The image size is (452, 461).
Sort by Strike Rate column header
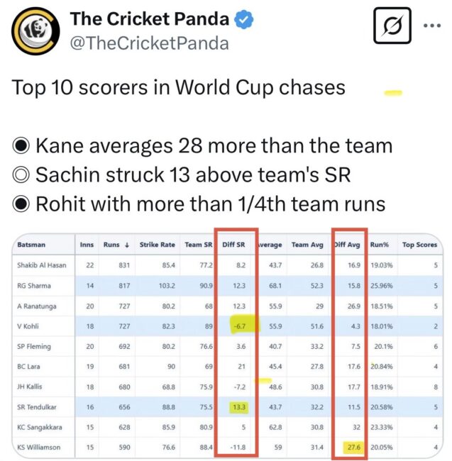157,245
